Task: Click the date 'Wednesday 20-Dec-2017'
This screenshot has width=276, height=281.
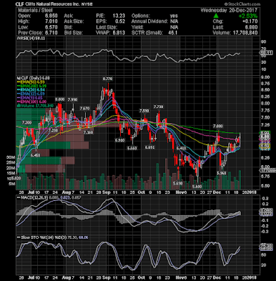Action: click(x=229, y=11)
